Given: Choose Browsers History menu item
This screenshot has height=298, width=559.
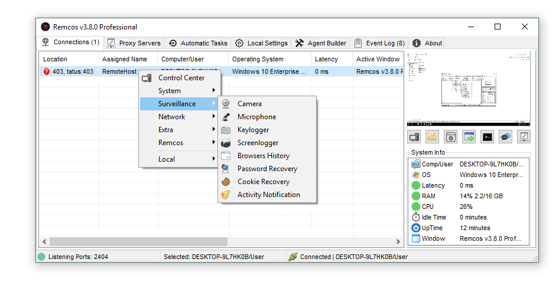Looking at the screenshot, I should (x=263, y=156).
